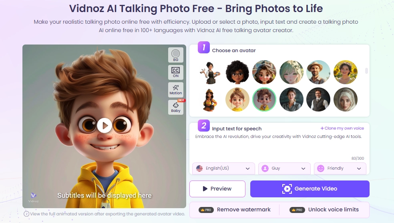Viewport: 394px width, 223px height.
Task: Pick the curly-haired woman with glasses avatar
Action: pyautogui.click(x=237, y=72)
